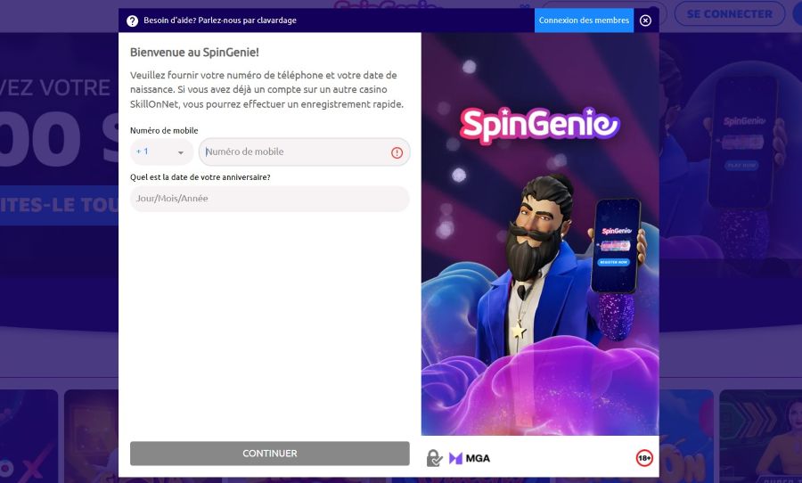The height and width of the screenshot is (483, 802).
Task: Click the 'Numéro de mobile' label above field
Action: tap(164, 130)
